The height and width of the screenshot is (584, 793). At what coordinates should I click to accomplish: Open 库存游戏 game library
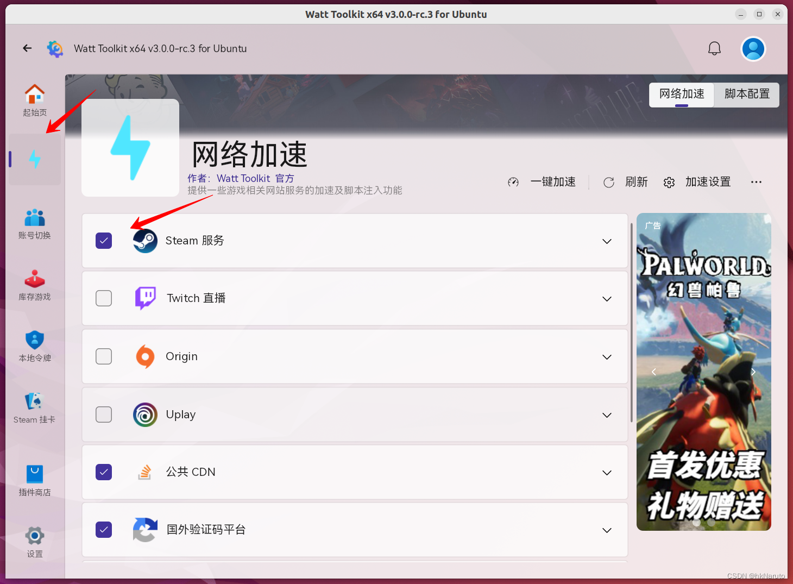coord(35,285)
